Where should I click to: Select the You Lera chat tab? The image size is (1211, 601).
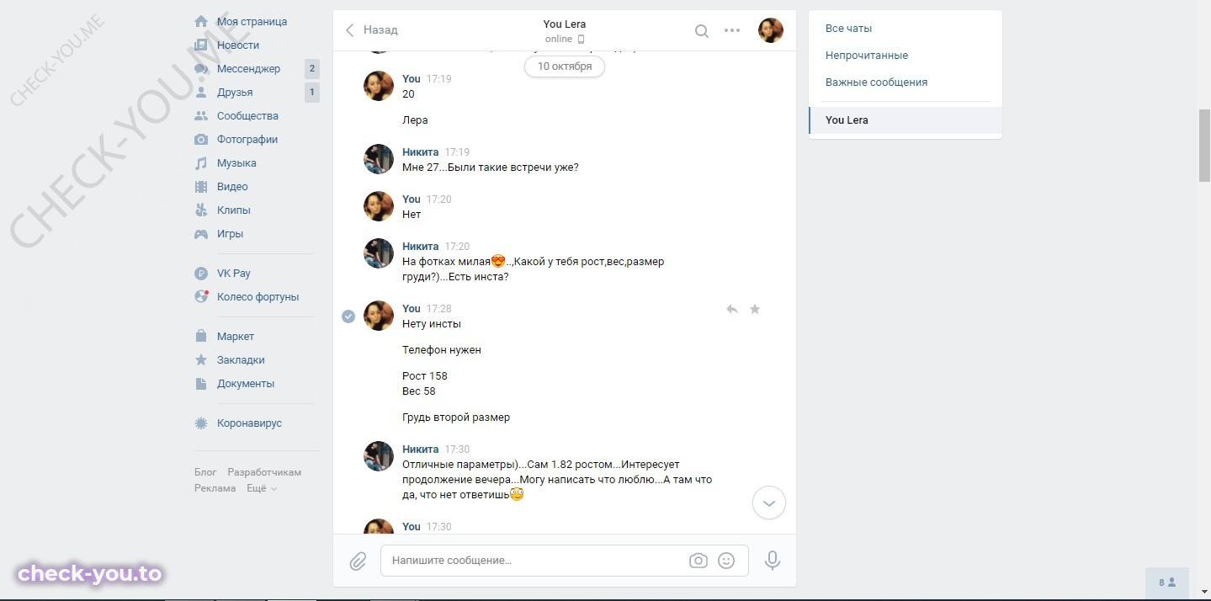click(x=906, y=120)
